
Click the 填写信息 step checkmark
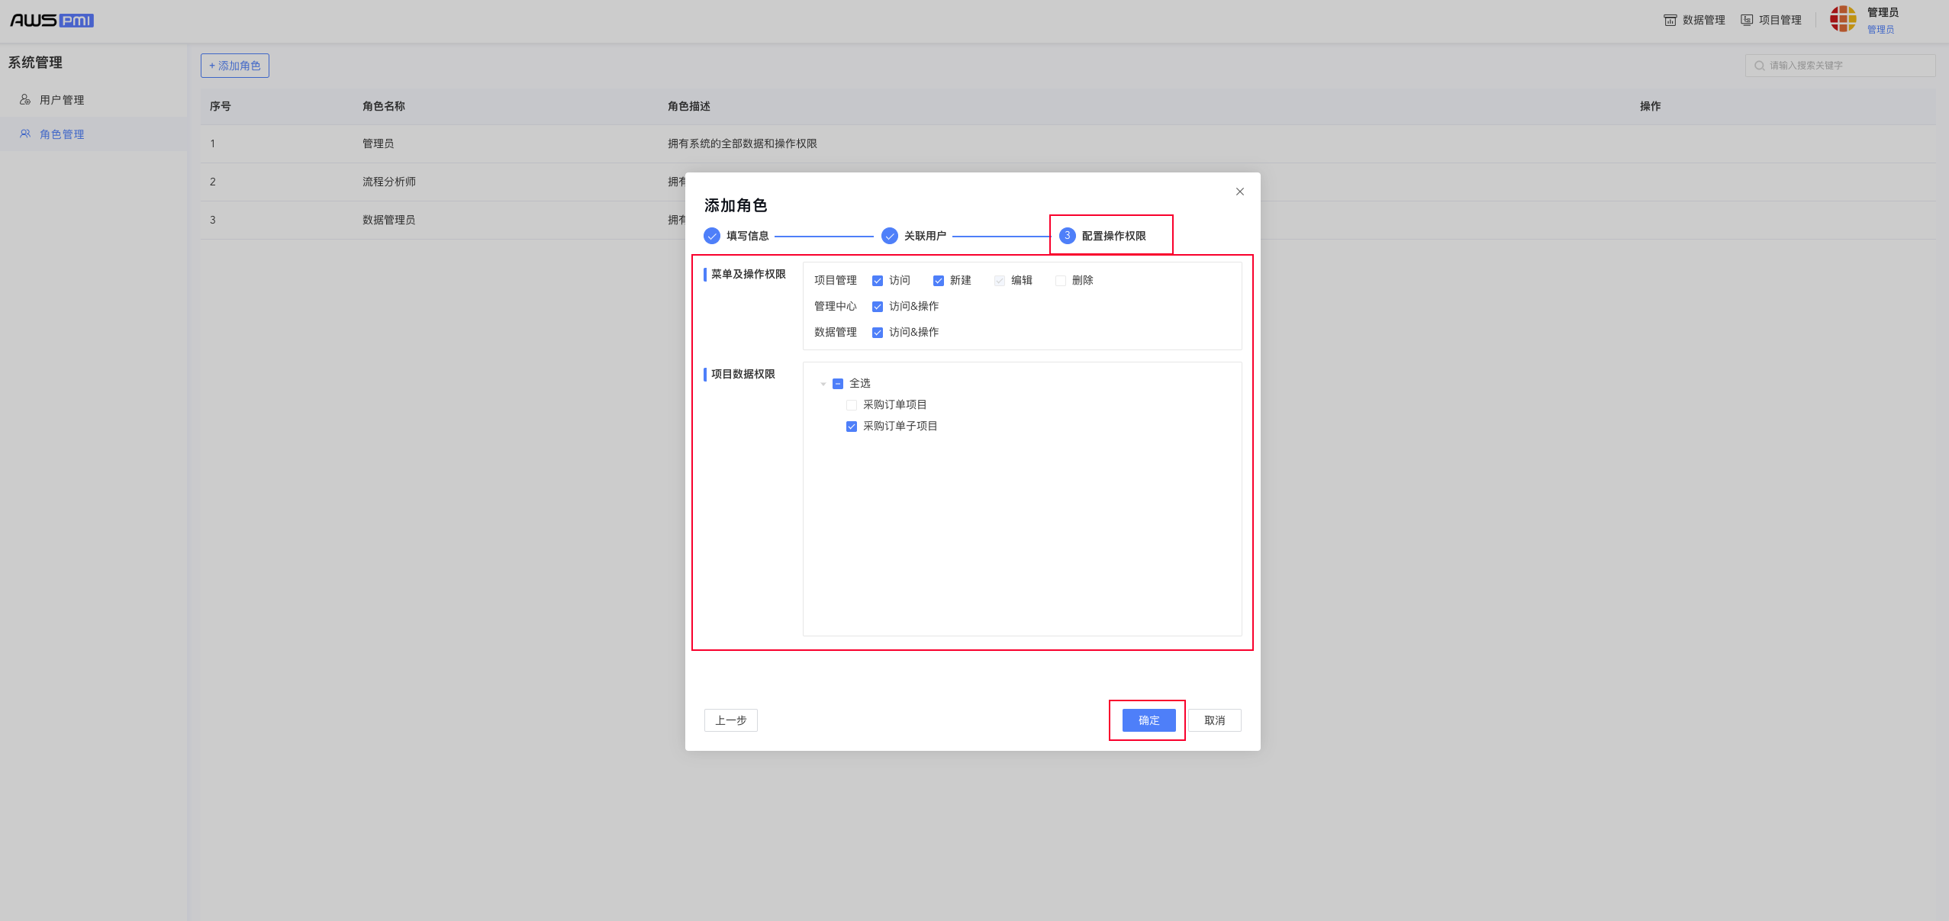[x=712, y=236]
